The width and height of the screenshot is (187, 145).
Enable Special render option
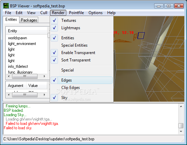click(x=82, y=70)
